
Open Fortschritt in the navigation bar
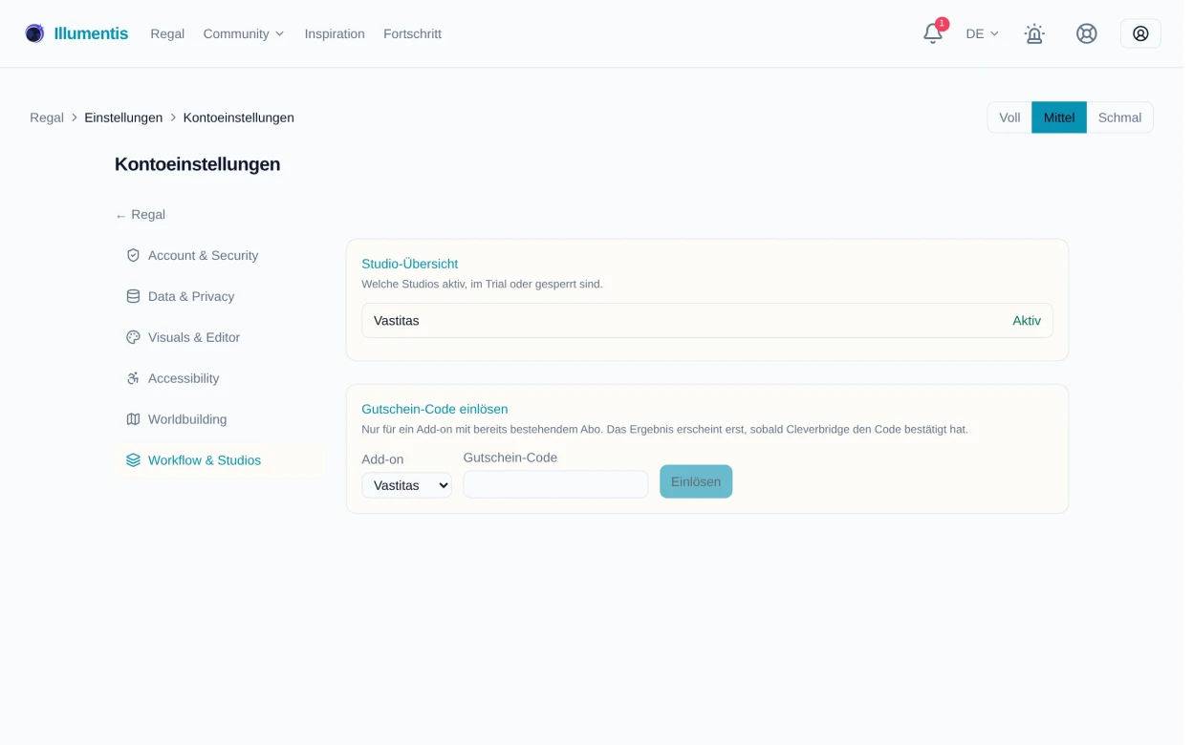coord(412,33)
